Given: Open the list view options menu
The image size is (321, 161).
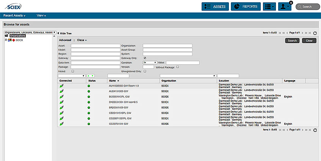Looking at the screenshot, I should point(269,6).
